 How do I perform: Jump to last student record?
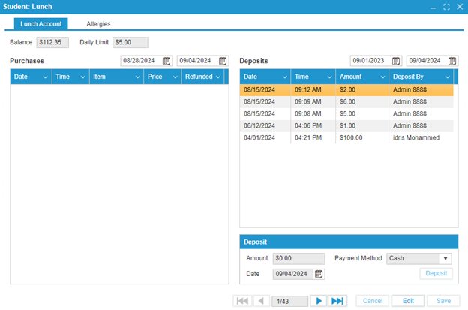click(x=337, y=301)
